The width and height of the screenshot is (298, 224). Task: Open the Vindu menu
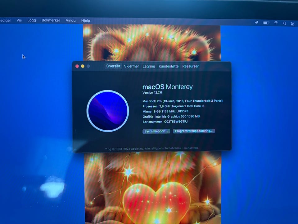(x=71, y=21)
